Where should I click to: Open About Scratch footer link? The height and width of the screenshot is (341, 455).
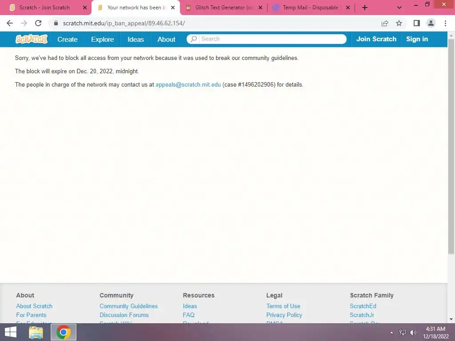(x=34, y=306)
